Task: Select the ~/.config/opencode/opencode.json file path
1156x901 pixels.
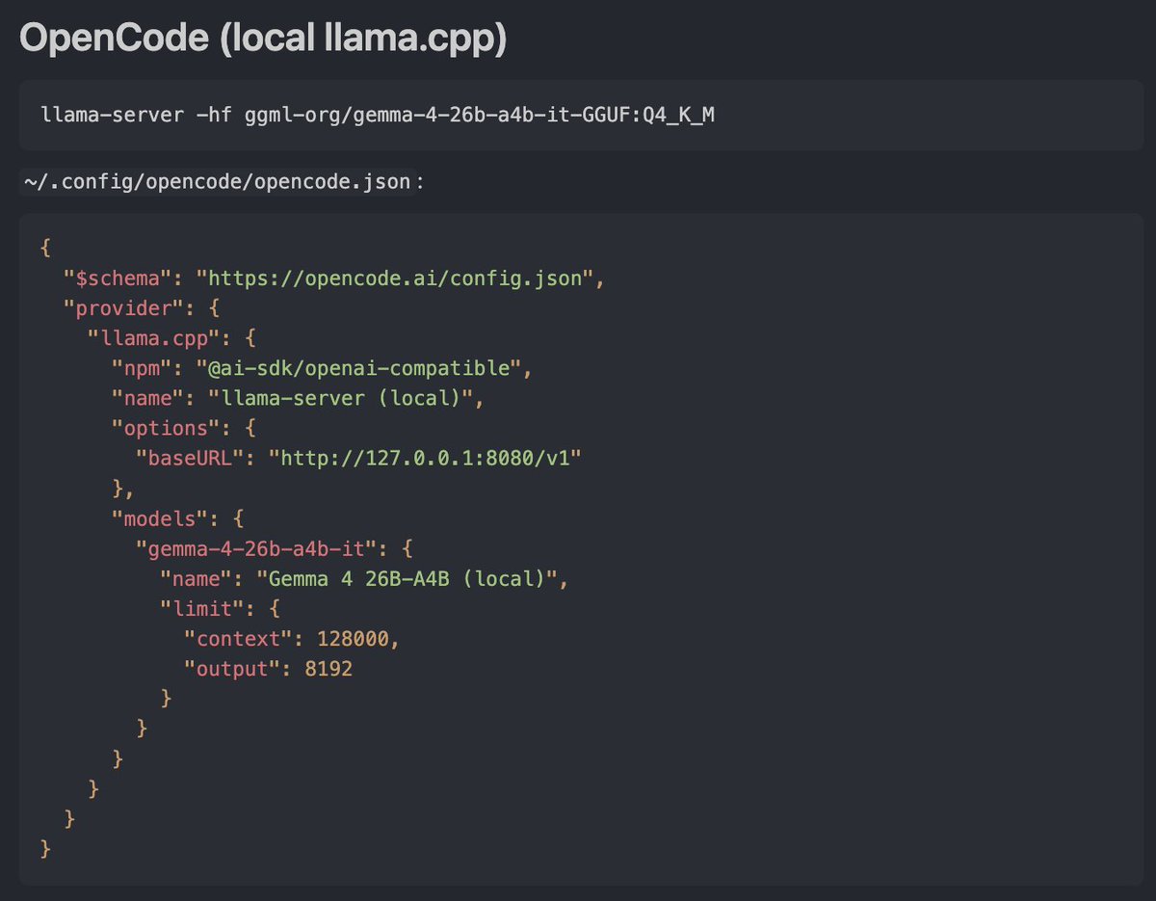Action: 218,182
